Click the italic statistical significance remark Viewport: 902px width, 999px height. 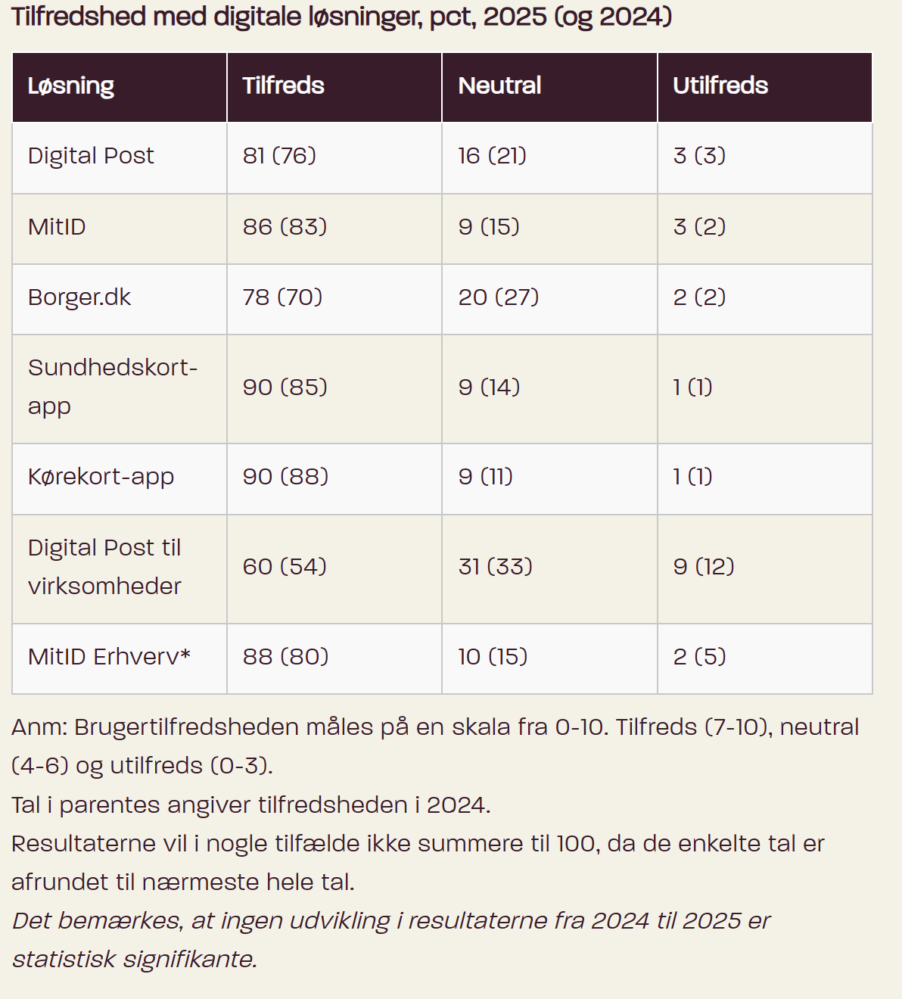[390, 940]
